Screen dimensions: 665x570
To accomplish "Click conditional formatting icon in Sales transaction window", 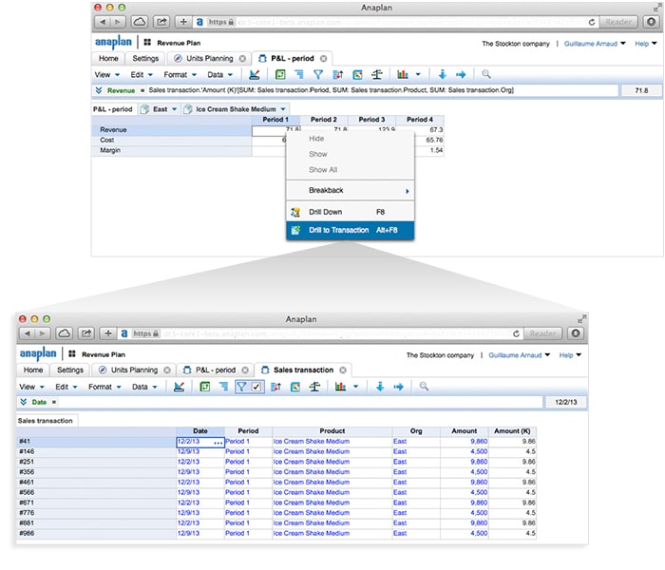I will coord(295,387).
